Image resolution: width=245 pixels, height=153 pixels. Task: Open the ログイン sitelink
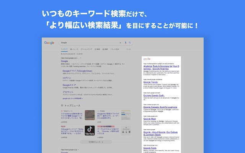(67, 78)
